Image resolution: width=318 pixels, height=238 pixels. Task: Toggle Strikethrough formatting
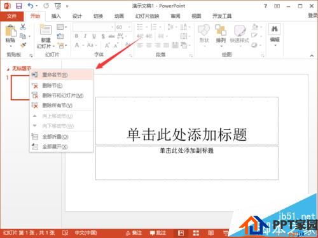click(111, 36)
